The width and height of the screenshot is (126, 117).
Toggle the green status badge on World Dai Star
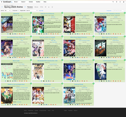pos(62,83)
